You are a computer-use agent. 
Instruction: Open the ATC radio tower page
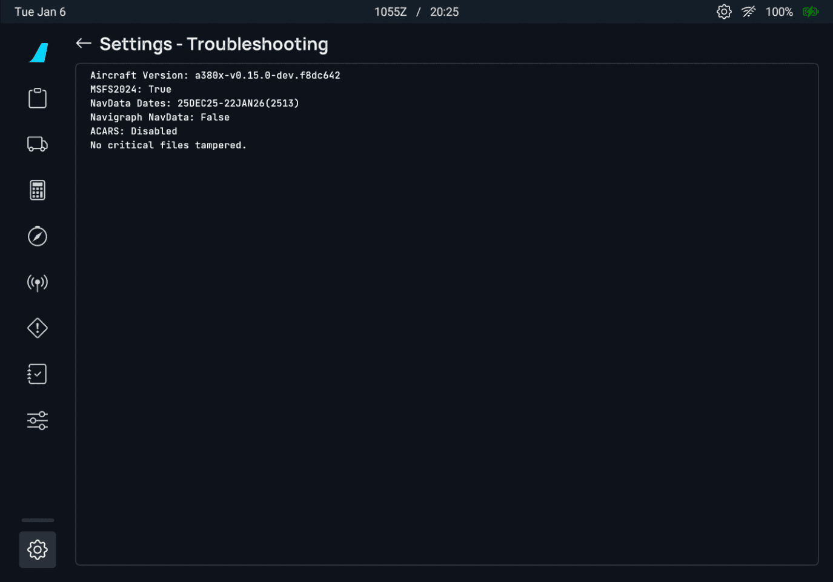pos(38,282)
